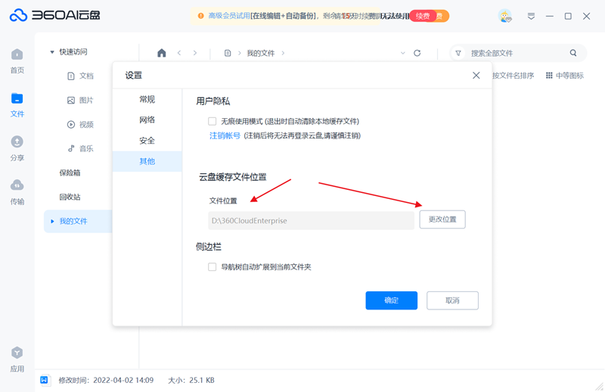Open the search filter funnel icon
605x392 pixels.
click(x=458, y=53)
